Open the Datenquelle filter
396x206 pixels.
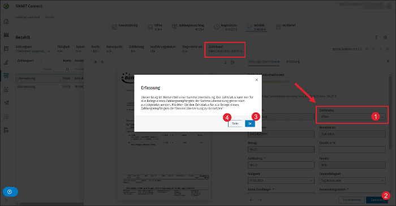[x=114, y=49]
